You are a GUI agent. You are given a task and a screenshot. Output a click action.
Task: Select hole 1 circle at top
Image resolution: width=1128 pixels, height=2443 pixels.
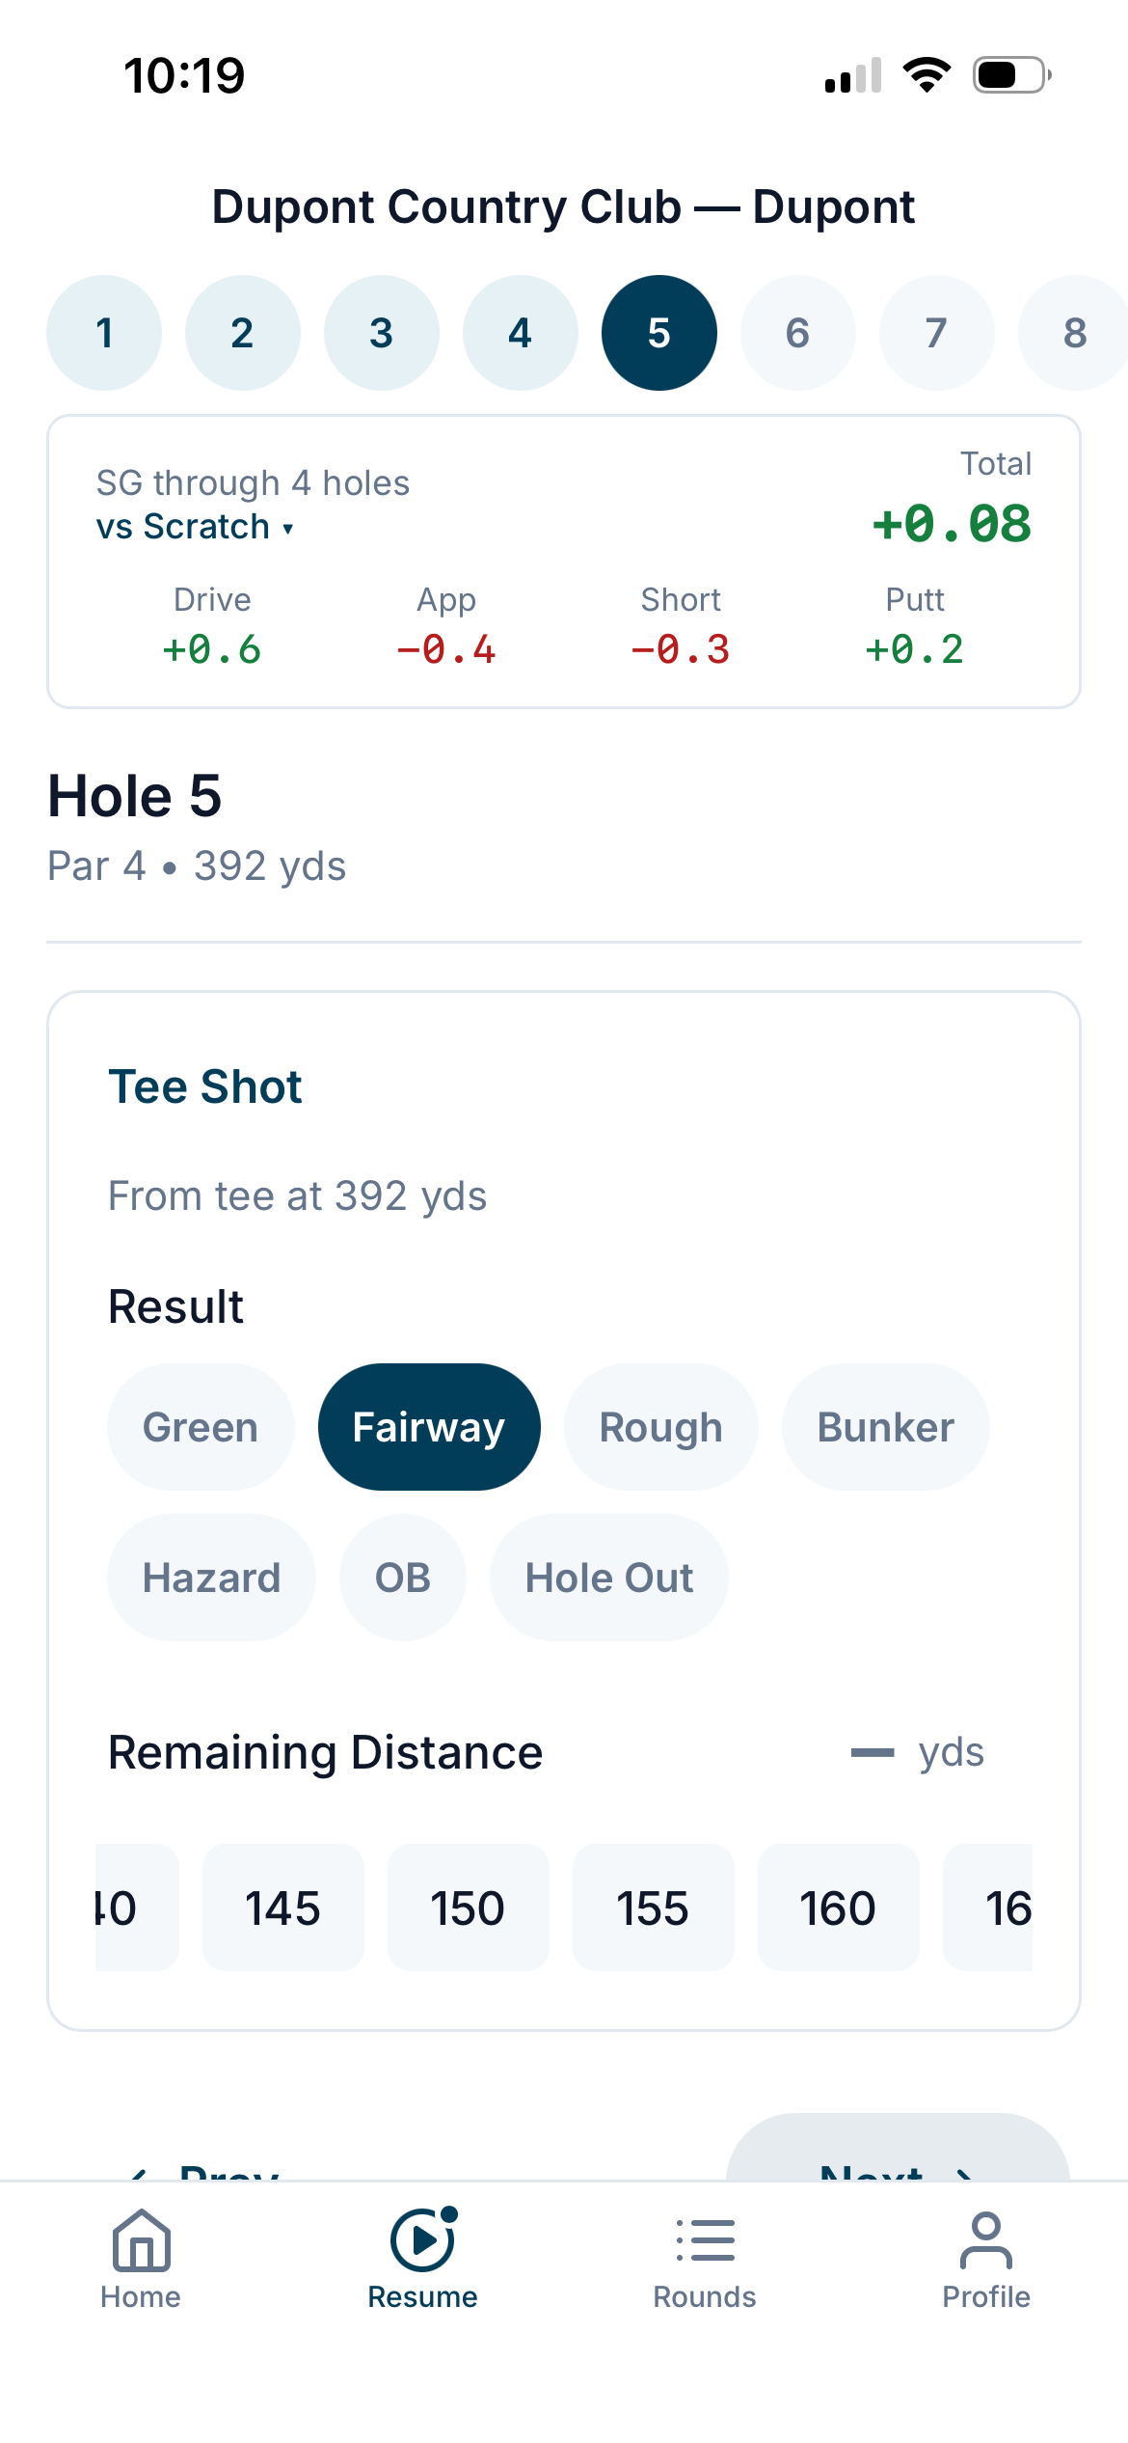click(x=104, y=332)
